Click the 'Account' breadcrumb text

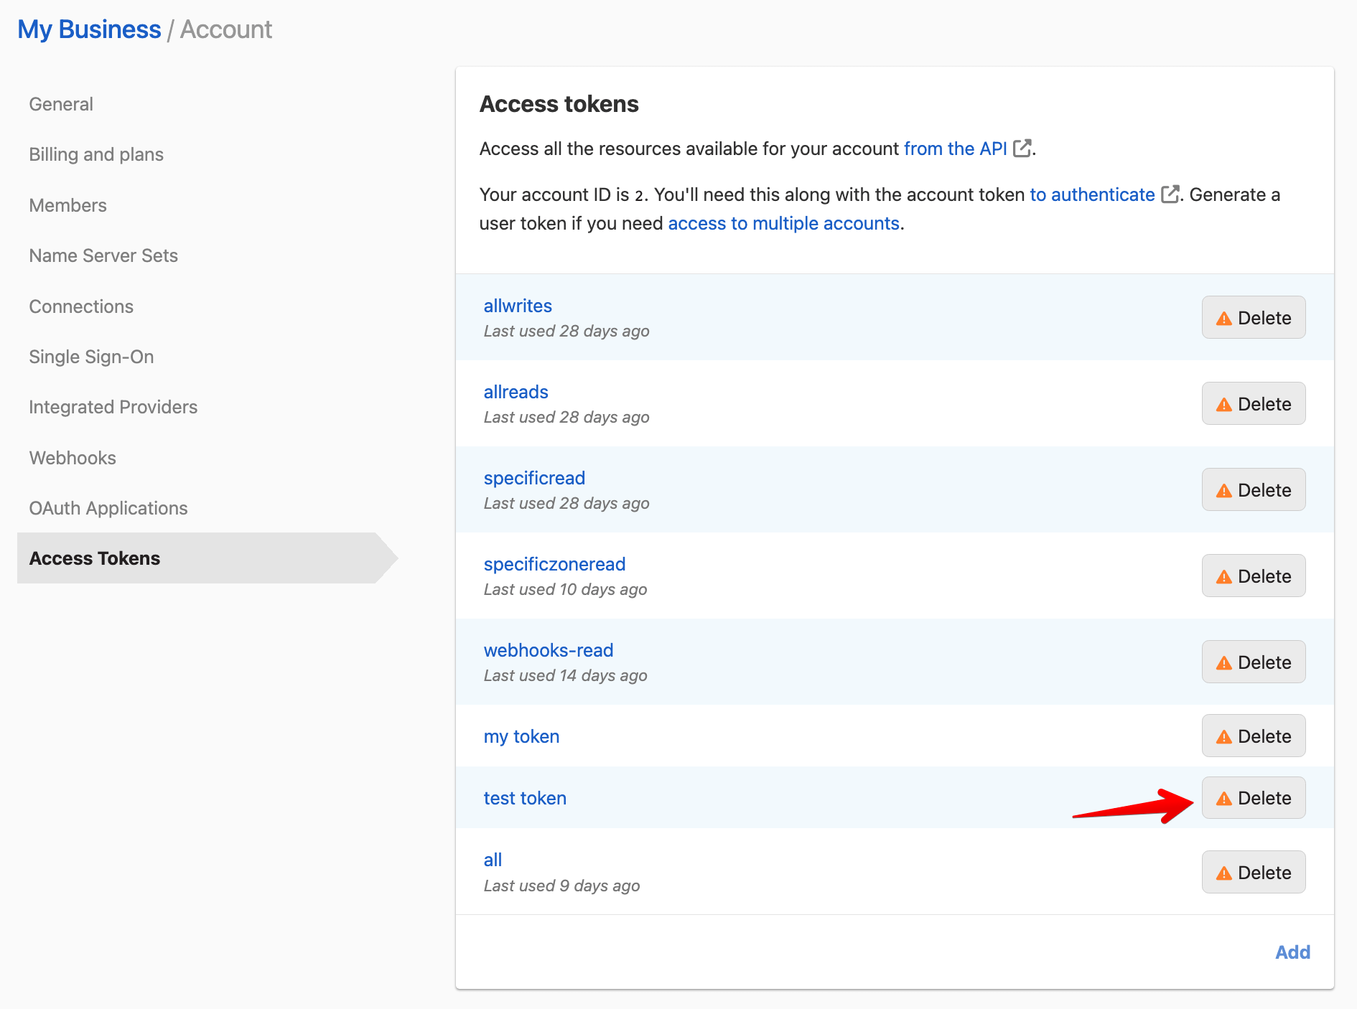click(x=225, y=29)
